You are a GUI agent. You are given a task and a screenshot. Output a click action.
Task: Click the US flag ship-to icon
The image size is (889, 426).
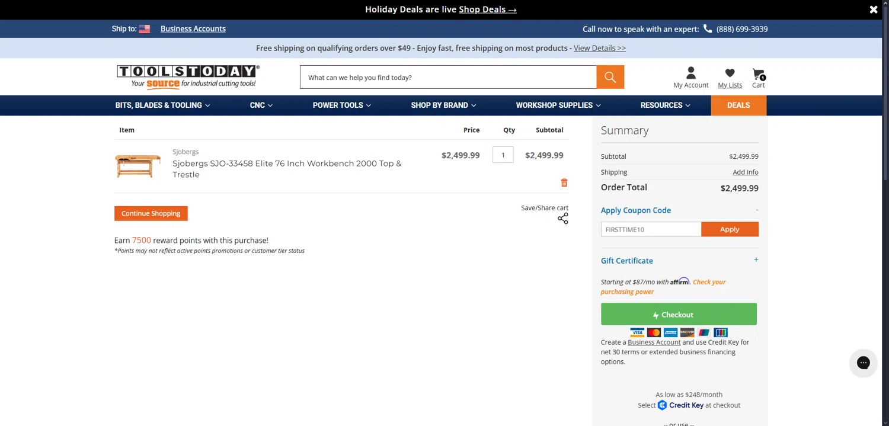click(144, 29)
